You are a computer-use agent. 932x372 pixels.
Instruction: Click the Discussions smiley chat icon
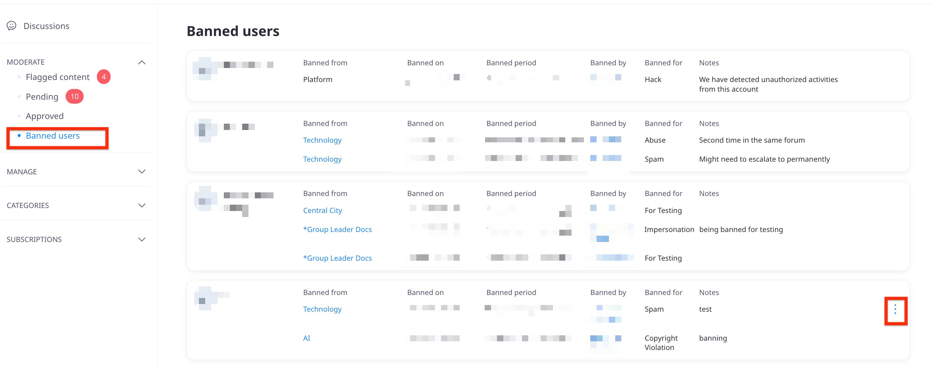[x=12, y=26]
